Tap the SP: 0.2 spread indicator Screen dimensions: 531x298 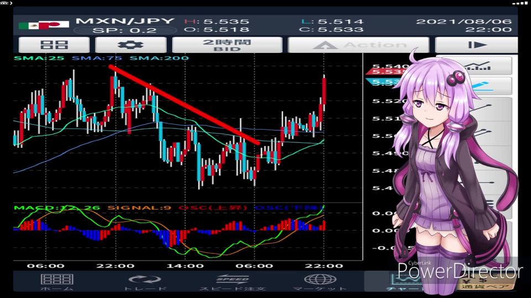point(125,30)
